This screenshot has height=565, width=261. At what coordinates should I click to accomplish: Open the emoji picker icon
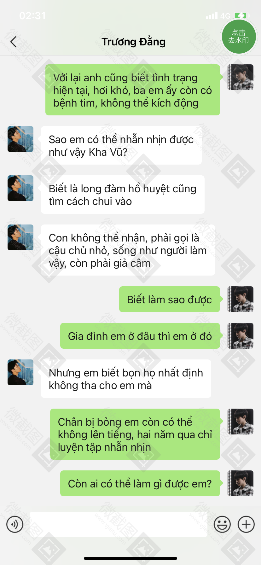[222, 524]
